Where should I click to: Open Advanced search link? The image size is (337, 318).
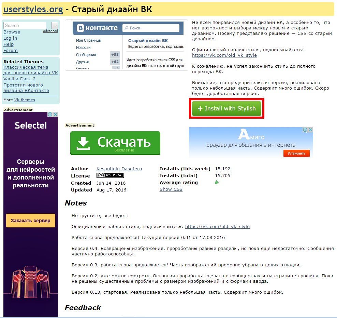[x=50, y=31]
